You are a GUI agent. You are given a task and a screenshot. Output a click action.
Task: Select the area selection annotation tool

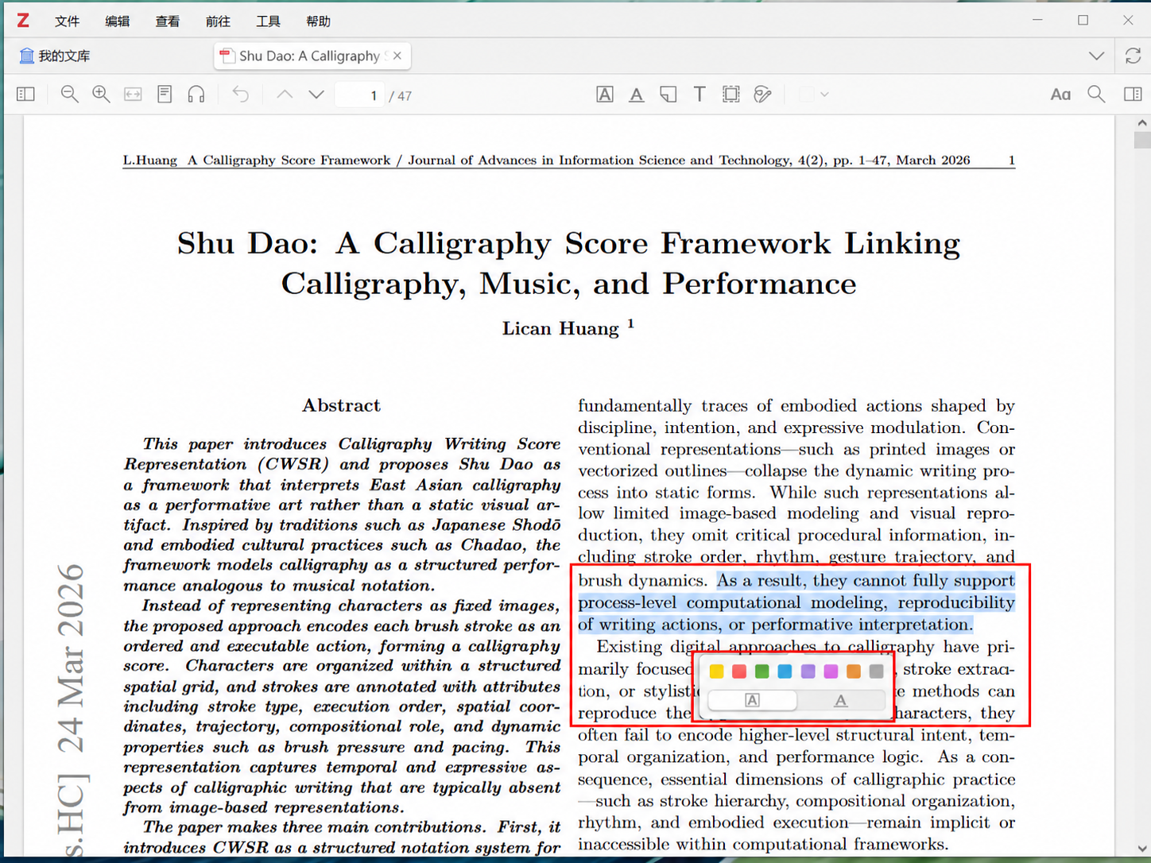coord(731,95)
